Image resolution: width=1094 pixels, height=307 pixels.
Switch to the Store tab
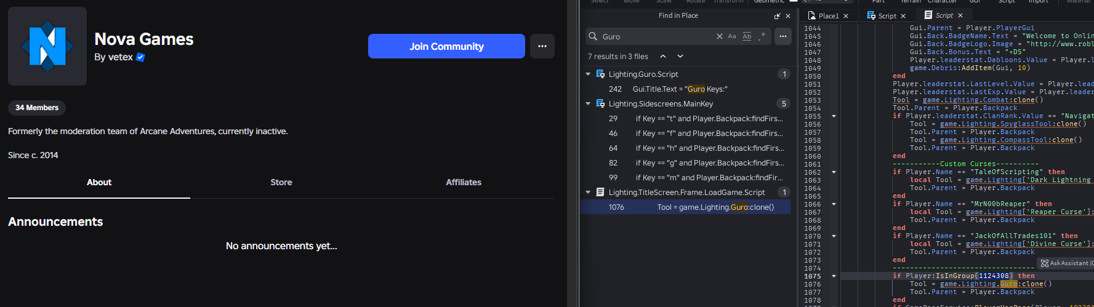pyautogui.click(x=281, y=182)
